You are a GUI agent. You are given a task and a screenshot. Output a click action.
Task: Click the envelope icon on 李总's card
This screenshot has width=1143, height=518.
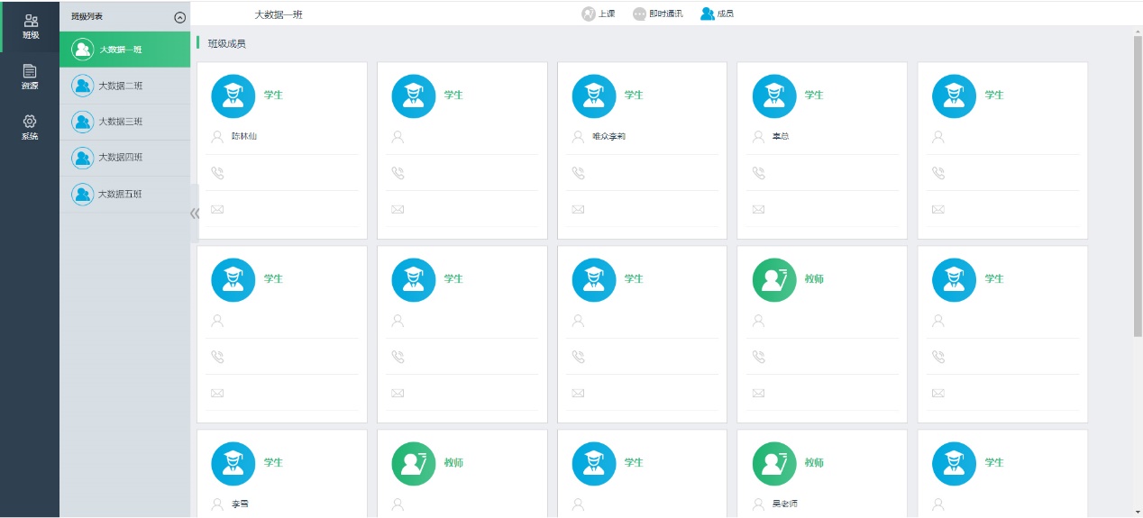pos(758,209)
